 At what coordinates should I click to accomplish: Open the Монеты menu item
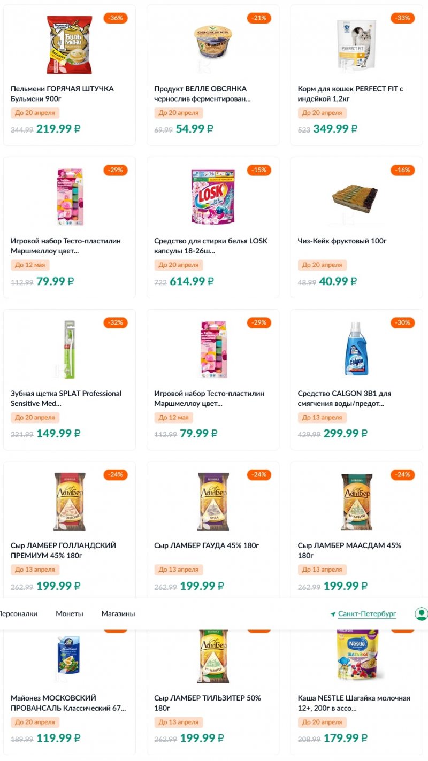[x=70, y=614]
